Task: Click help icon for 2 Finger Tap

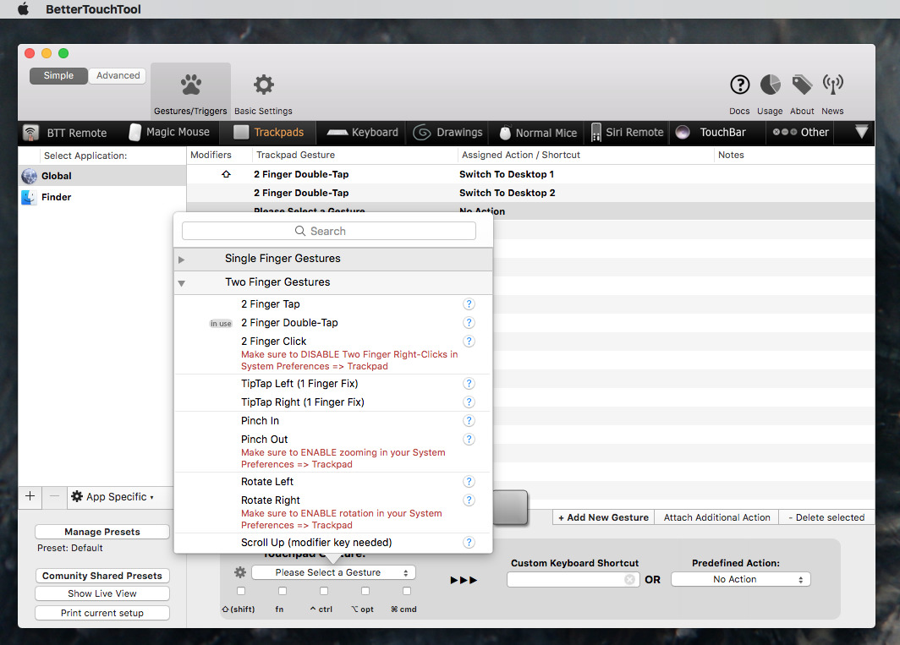Action: coord(469,304)
